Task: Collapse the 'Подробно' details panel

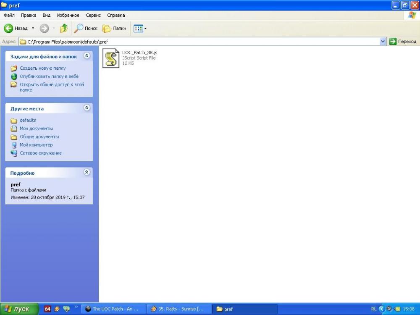Action: point(87,172)
